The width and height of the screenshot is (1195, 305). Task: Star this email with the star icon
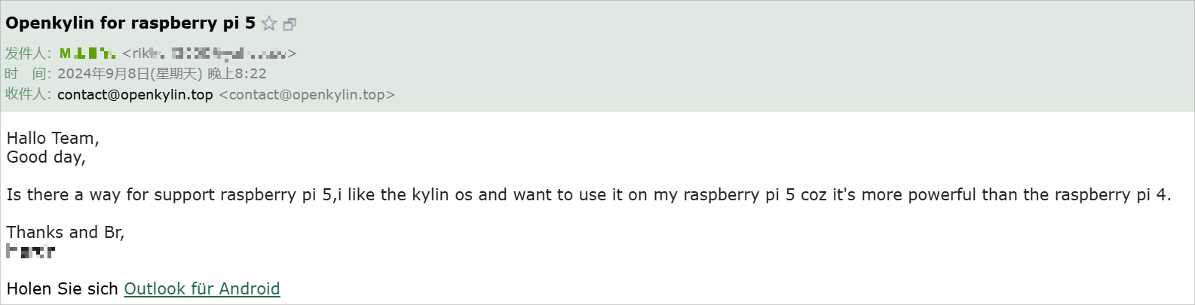(x=269, y=23)
